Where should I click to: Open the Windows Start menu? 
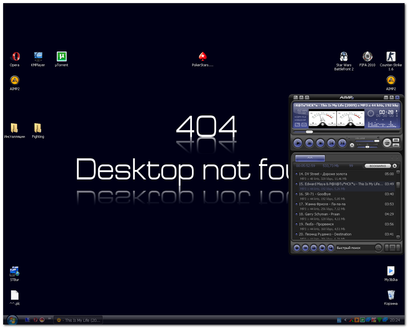coord(12,320)
